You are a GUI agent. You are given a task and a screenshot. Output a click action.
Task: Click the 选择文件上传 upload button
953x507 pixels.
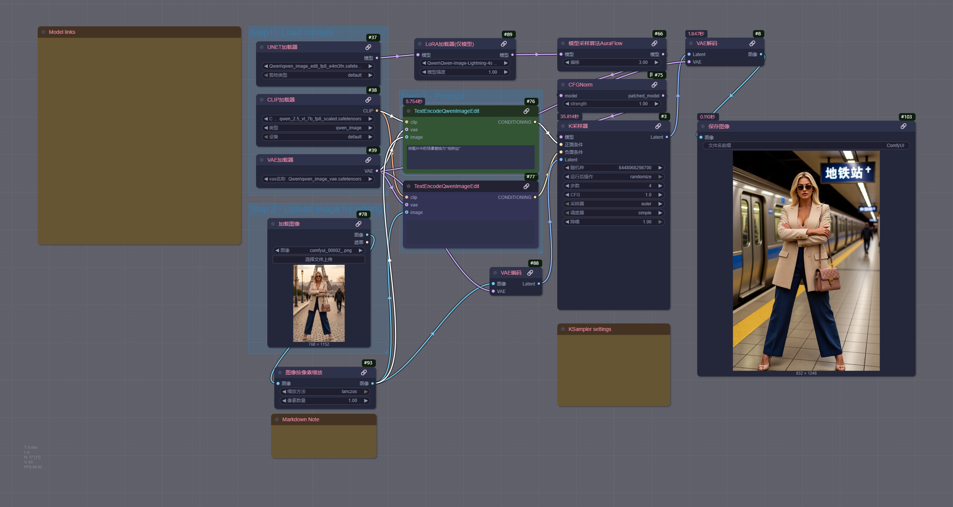point(319,260)
